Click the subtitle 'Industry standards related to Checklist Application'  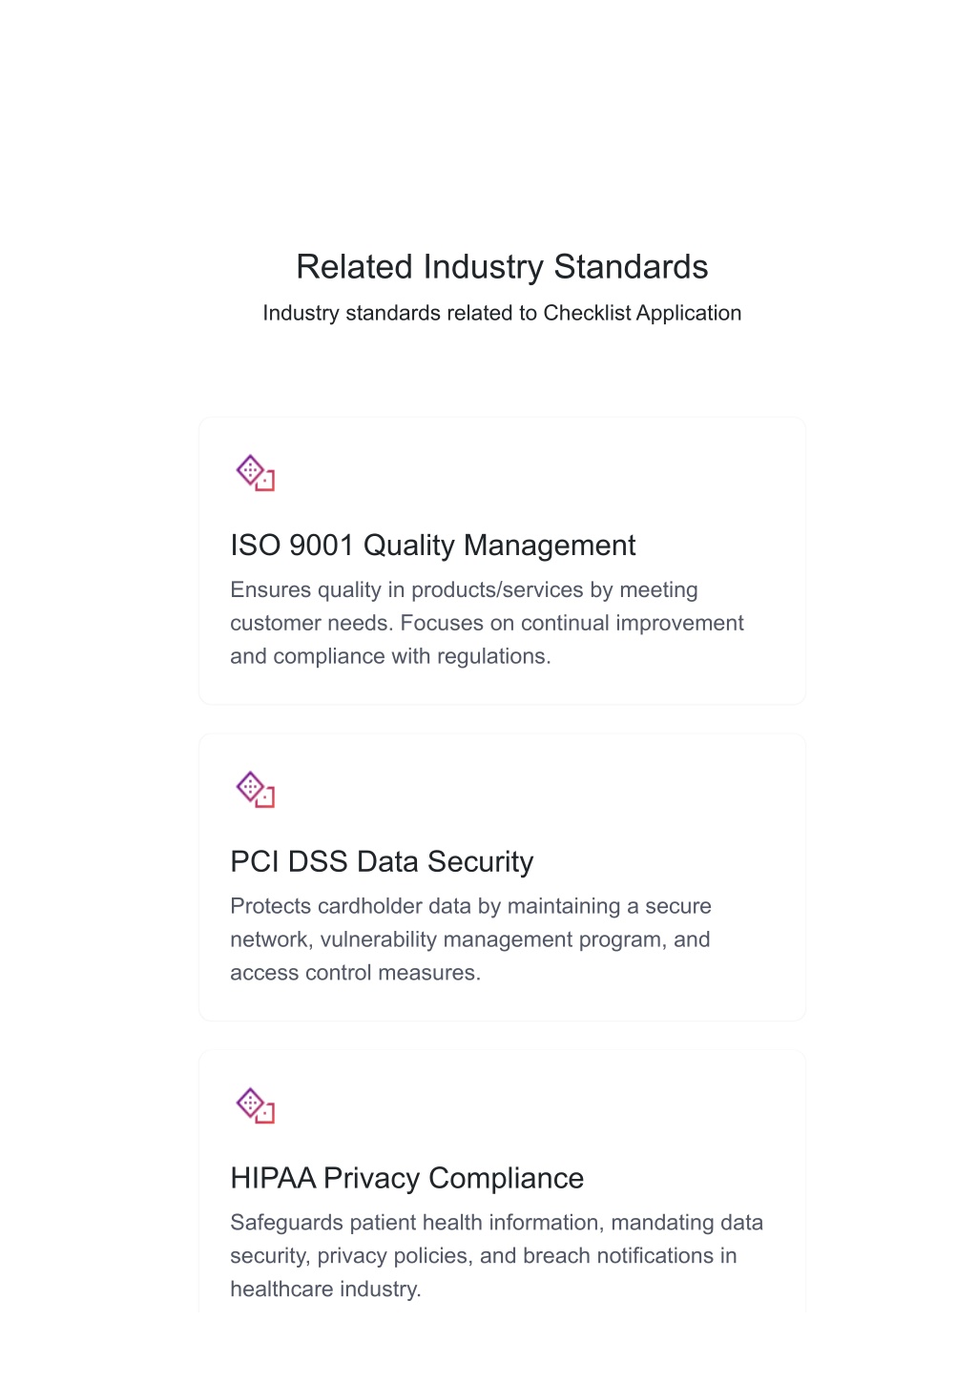tap(502, 313)
